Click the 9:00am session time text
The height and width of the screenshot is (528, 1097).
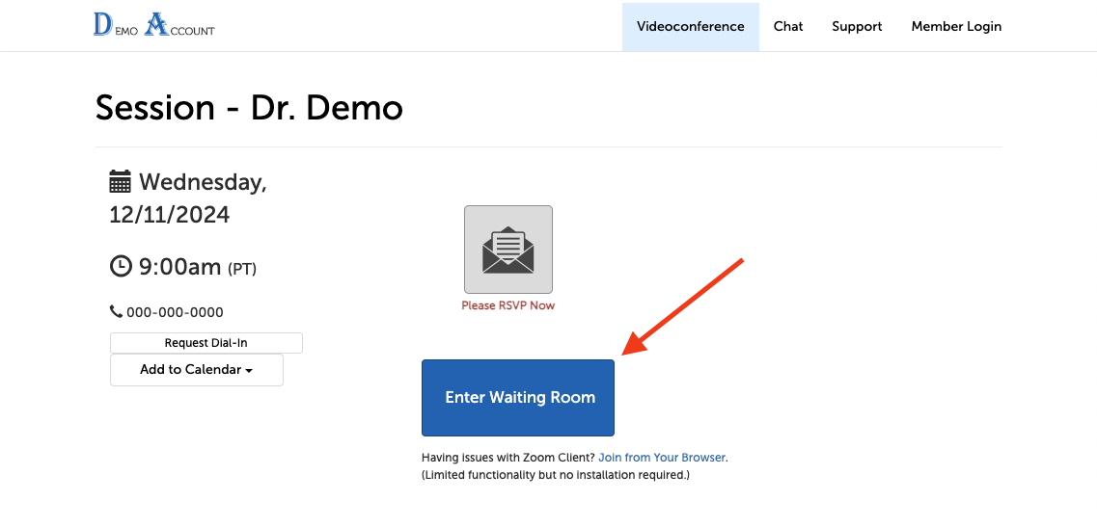pyautogui.click(x=180, y=267)
